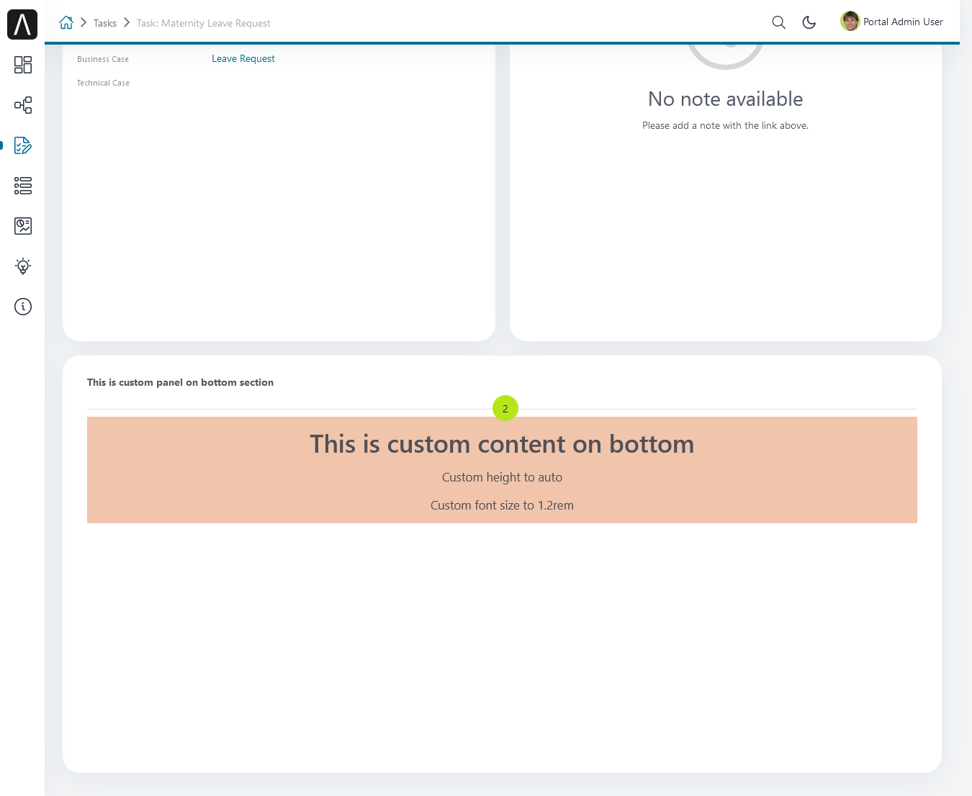Open the lightbulb ideas sidebar icon
The image size is (972, 796).
23,266
